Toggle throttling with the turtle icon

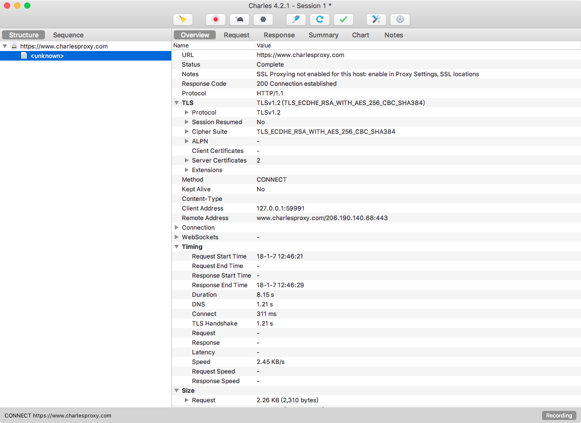coord(239,20)
